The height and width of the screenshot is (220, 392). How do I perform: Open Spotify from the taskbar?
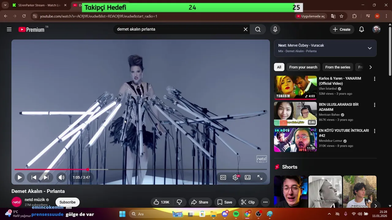tap(236, 214)
